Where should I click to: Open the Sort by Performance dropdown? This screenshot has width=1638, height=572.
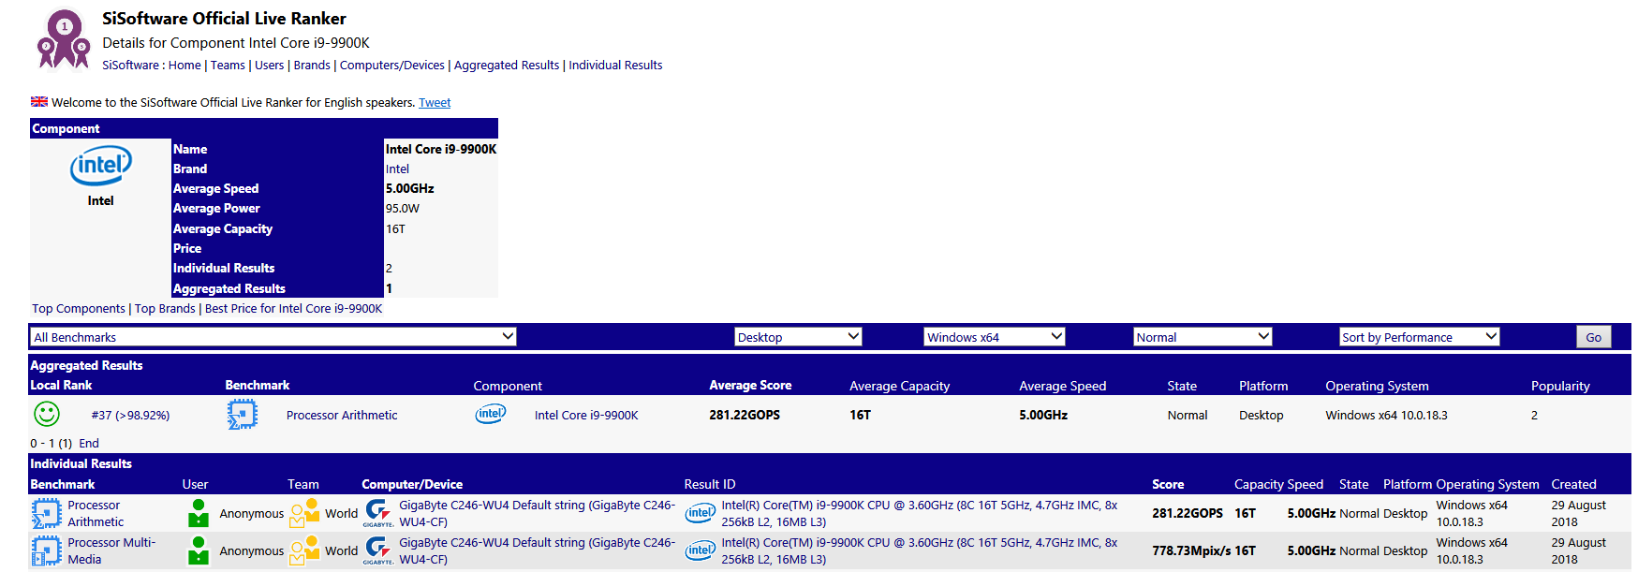(1420, 337)
